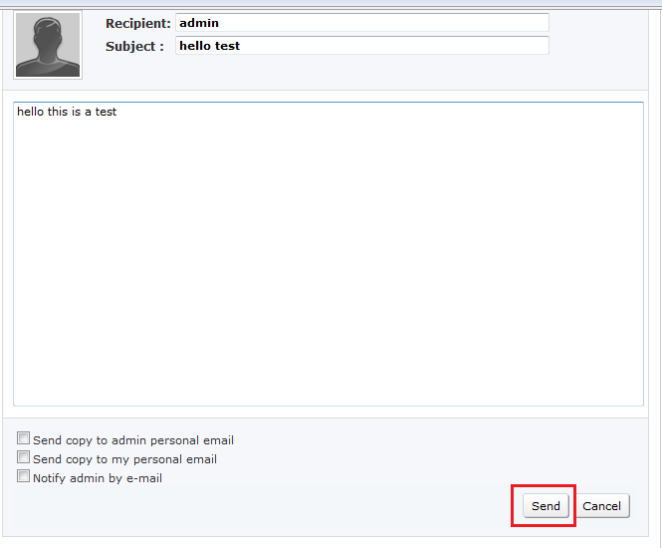Click the 'hello test' text in Subject
The height and width of the screenshot is (548, 662).
(x=209, y=46)
